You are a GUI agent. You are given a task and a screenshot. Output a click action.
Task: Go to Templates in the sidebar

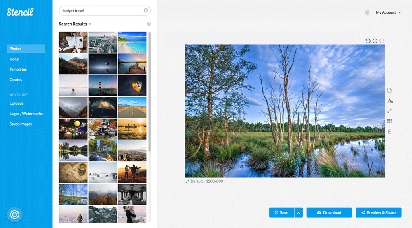[x=18, y=69]
